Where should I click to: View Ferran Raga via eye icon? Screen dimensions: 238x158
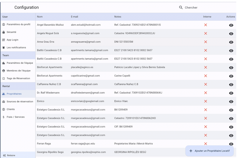231,144
